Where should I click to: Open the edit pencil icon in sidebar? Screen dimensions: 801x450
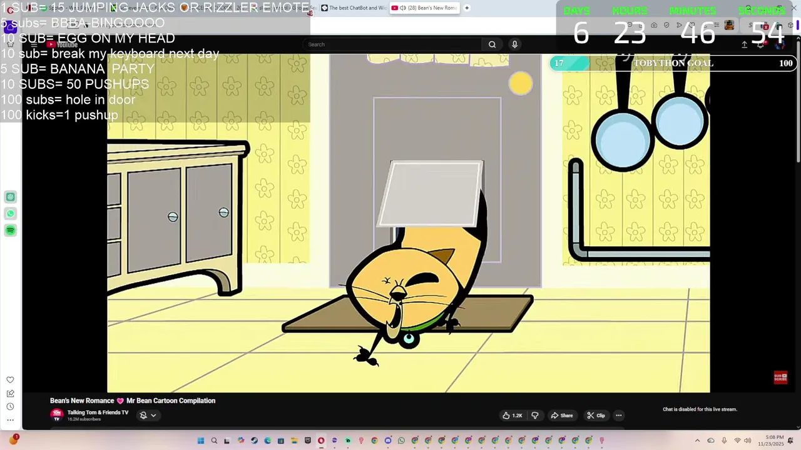(11, 394)
